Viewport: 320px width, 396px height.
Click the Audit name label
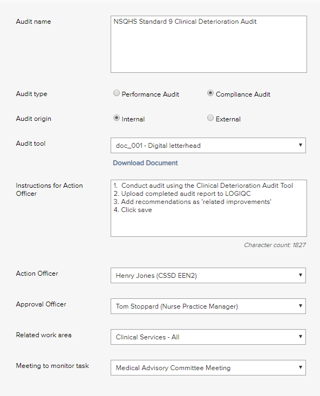(33, 22)
